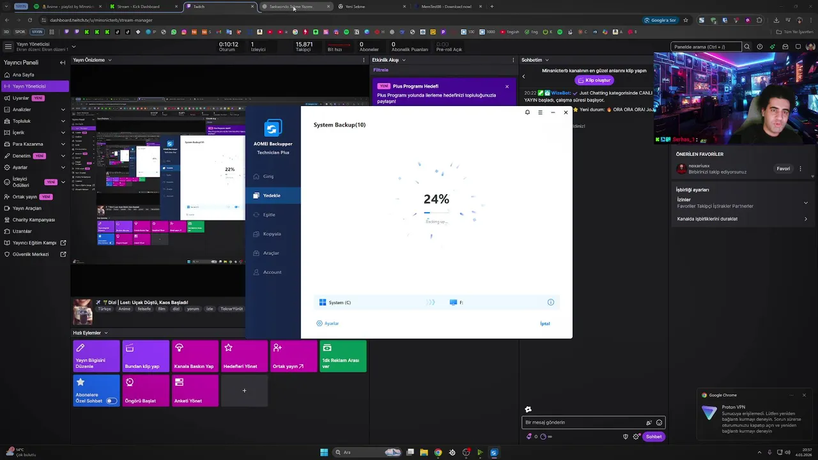Cancel backup with İptal
The height and width of the screenshot is (460, 818).
(x=545, y=323)
